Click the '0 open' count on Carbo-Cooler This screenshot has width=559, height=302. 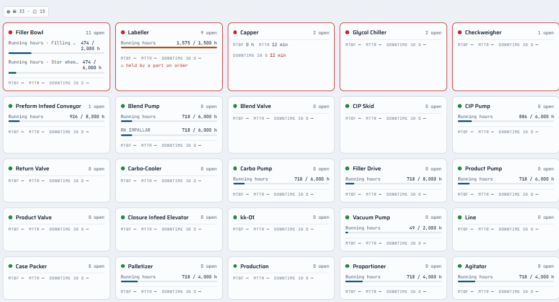pyautogui.click(x=209, y=169)
